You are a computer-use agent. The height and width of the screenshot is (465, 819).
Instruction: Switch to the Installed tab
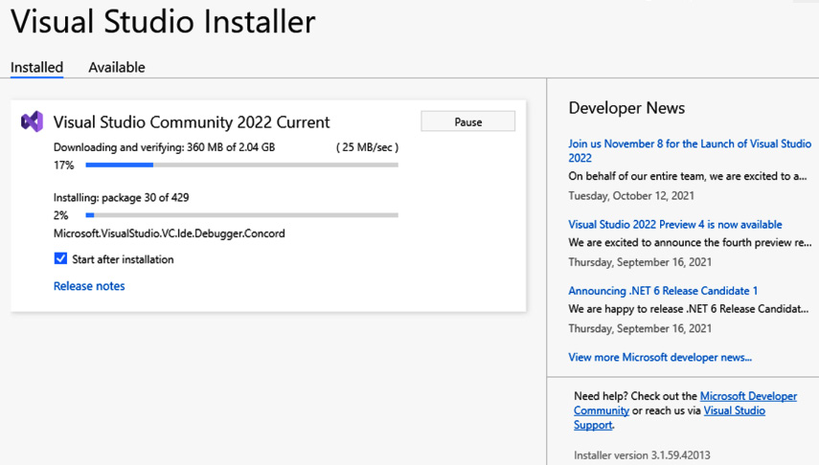coord(36,67)
